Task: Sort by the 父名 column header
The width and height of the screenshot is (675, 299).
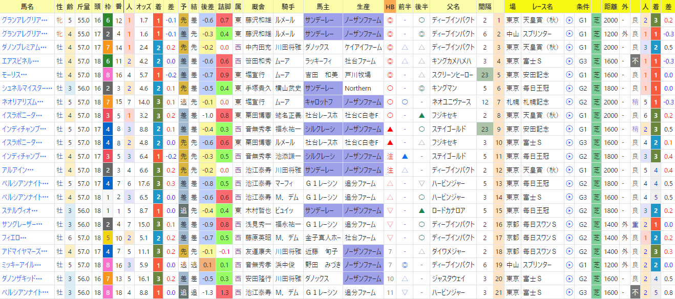Action: pos(452,7)
